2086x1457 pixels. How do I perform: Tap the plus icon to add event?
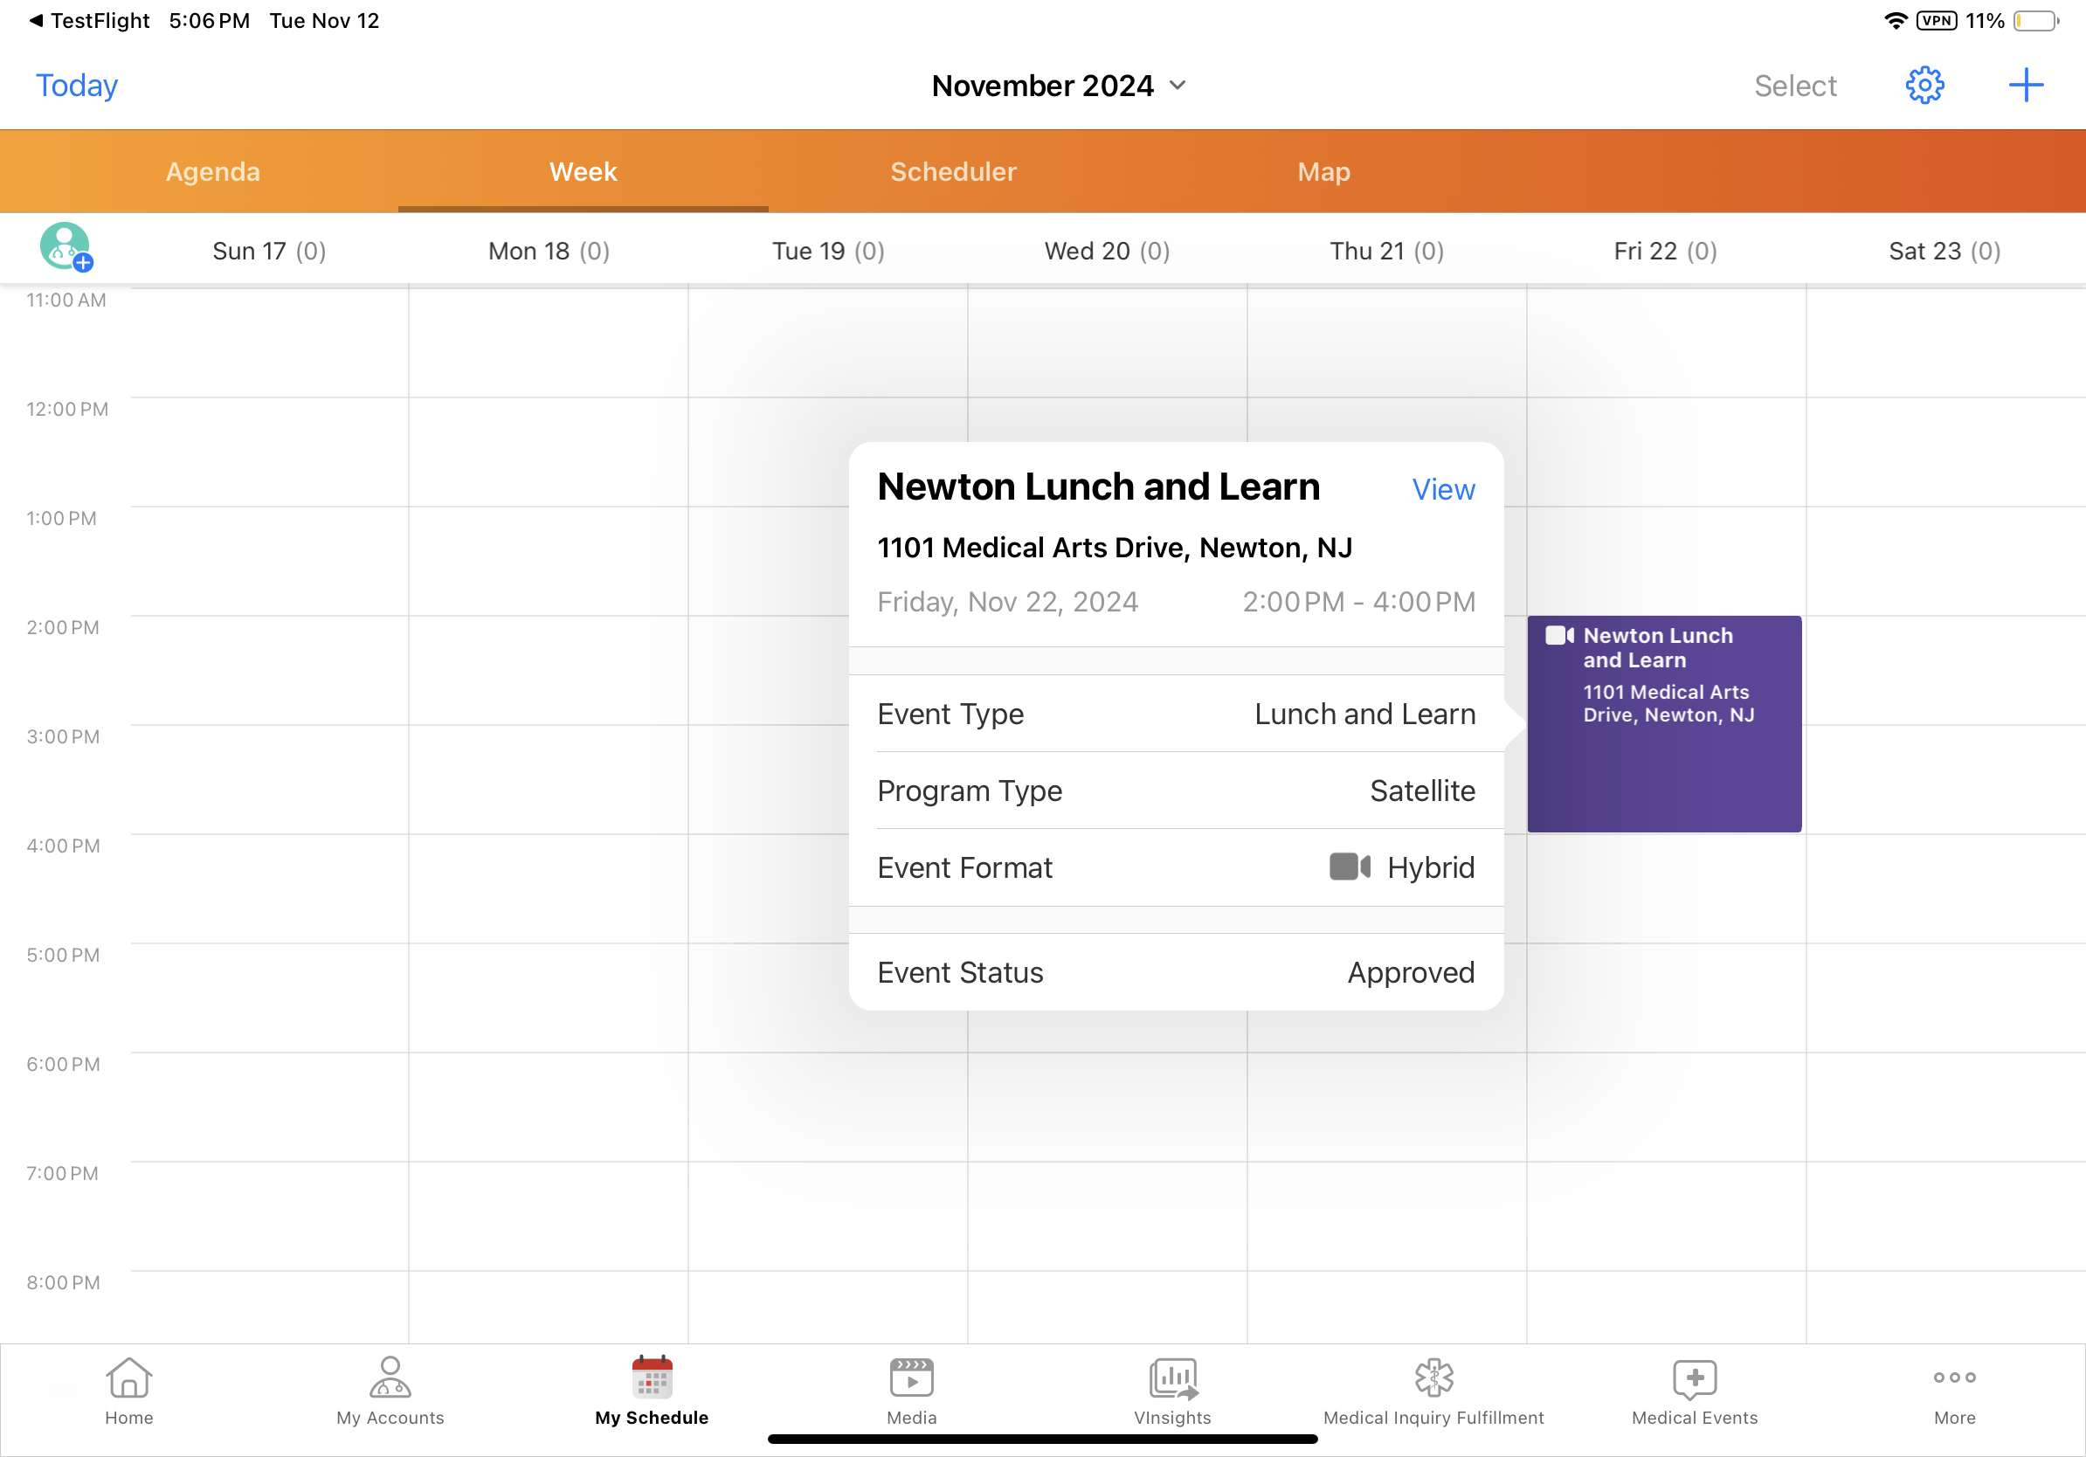[2025, 86]
